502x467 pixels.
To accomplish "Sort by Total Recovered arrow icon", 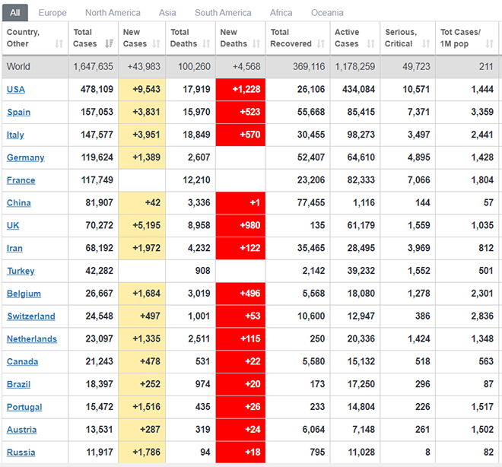I will (321, 43).
